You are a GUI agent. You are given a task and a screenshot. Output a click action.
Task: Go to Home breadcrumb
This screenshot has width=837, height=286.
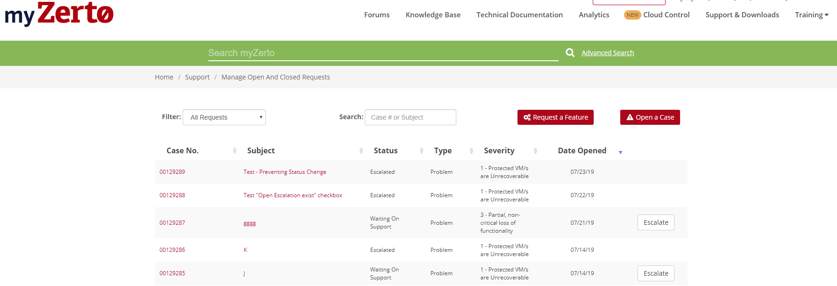tap(164, 77)
